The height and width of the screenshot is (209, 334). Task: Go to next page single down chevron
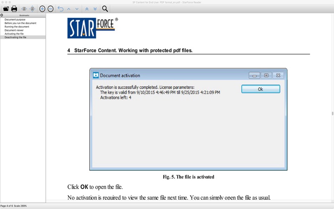77,9
